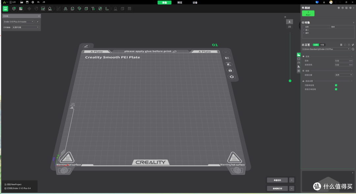Click the plate object list icon
Image resolution: width=356 pixels, height=194 pixels.
227,58
